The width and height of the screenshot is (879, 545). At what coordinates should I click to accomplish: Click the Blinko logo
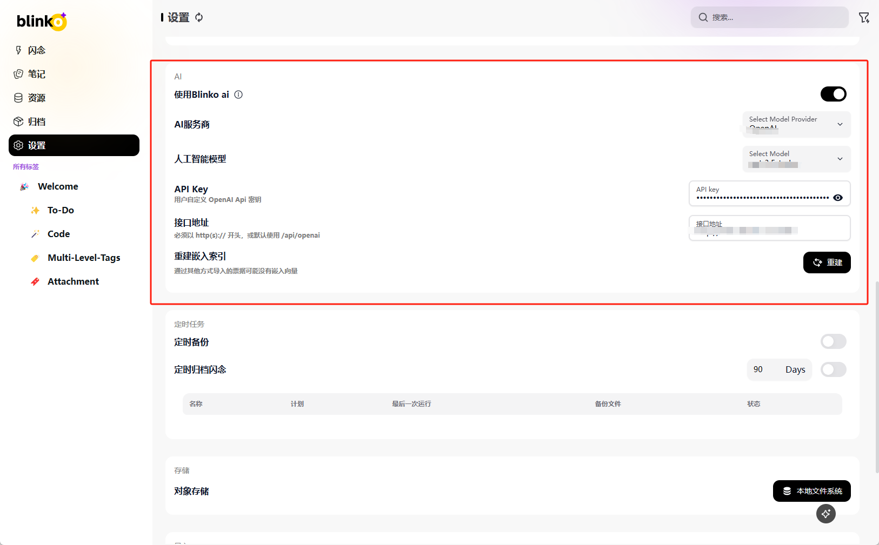42,21
